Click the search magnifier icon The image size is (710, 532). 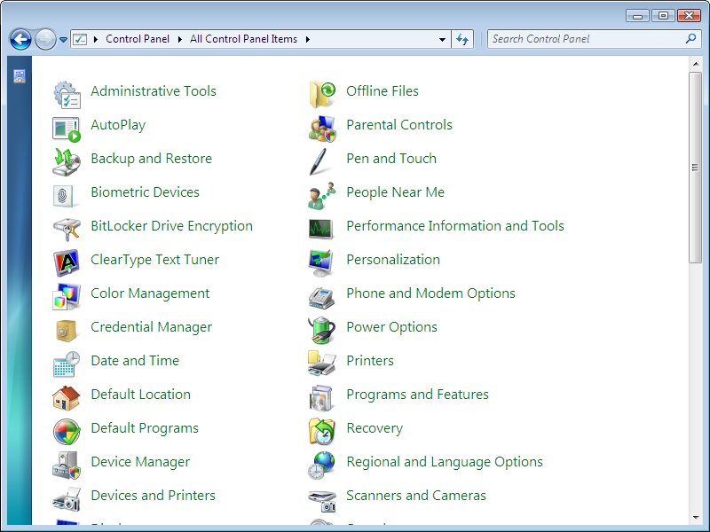691,39
